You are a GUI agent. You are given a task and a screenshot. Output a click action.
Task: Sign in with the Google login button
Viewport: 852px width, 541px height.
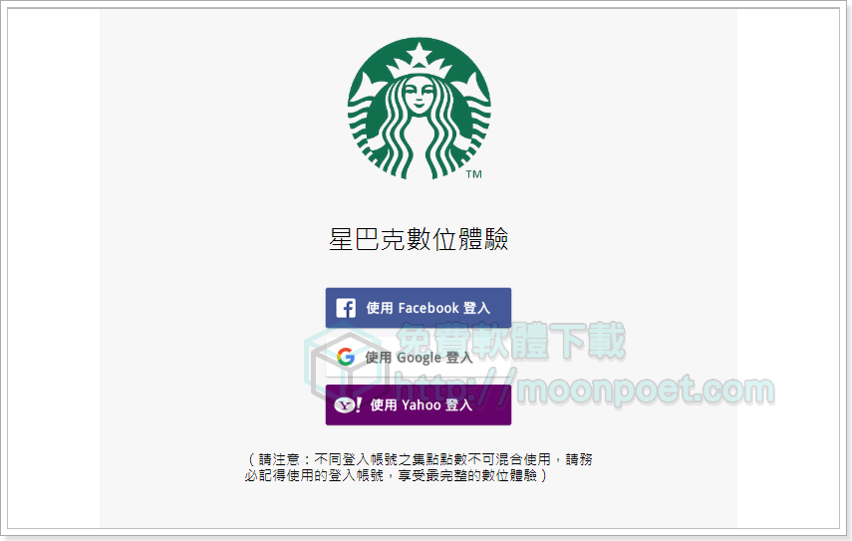(x=419, y=357)
